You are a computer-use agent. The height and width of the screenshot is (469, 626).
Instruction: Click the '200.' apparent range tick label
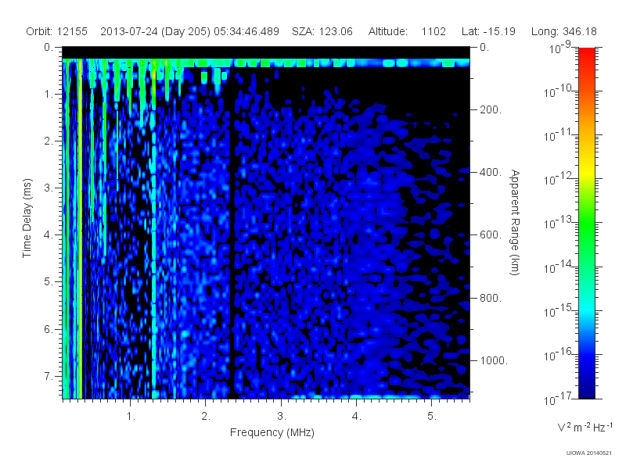pos(491,109)
